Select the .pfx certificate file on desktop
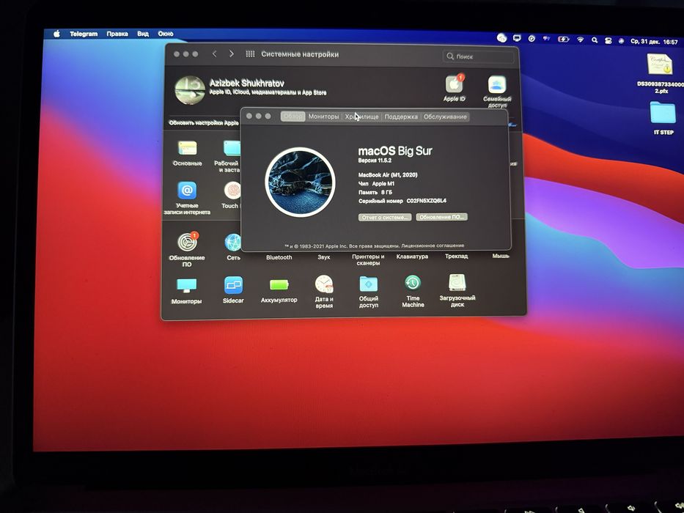This screenshot has height=513, width=684. click(659, 73)
